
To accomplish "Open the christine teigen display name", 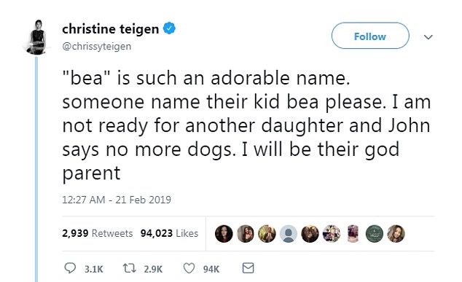I will point(111,29).
